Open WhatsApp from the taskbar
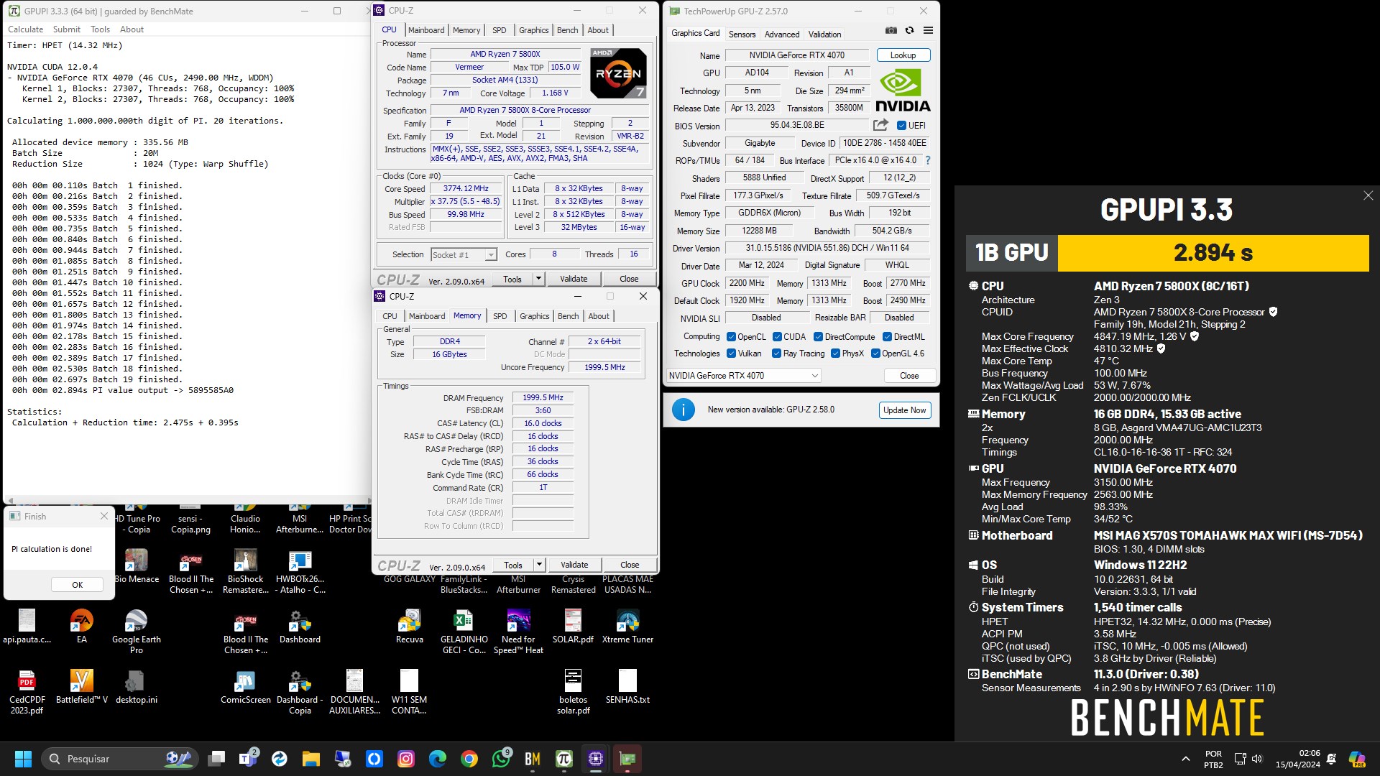Viewport: 1380px width, 776px height. (501, 759)
